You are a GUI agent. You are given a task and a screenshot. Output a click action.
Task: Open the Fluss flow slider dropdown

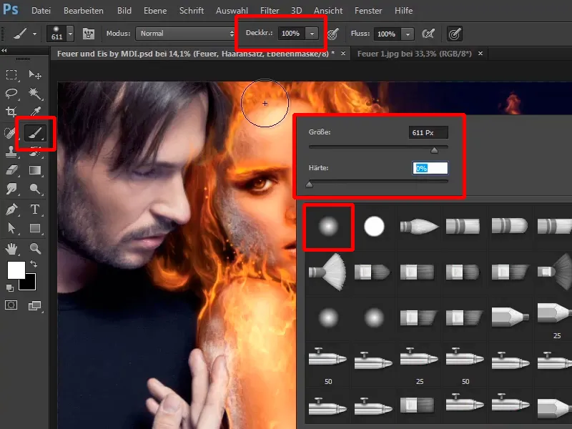coord(408,34)
